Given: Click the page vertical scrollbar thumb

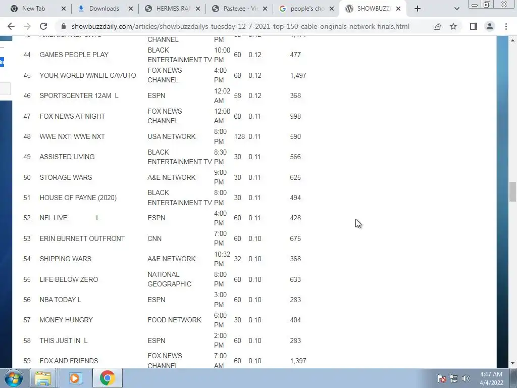Looking at the screenshot, I should coord(512,191).
